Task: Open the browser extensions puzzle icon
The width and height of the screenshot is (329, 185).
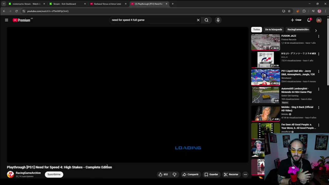Action: click(304, 11)
